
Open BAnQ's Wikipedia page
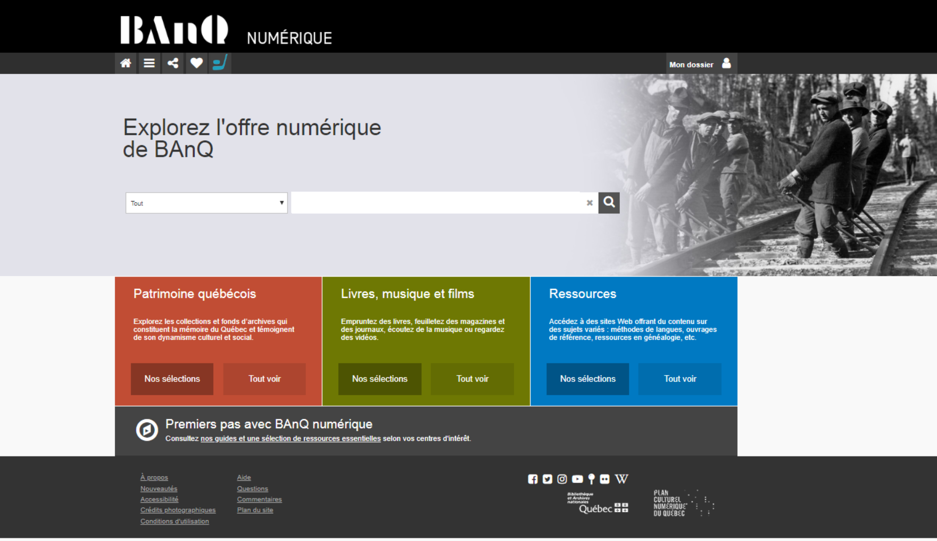[621, 478]
